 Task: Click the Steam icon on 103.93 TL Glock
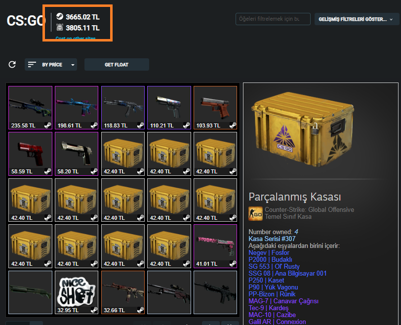[x=233, y=125]
